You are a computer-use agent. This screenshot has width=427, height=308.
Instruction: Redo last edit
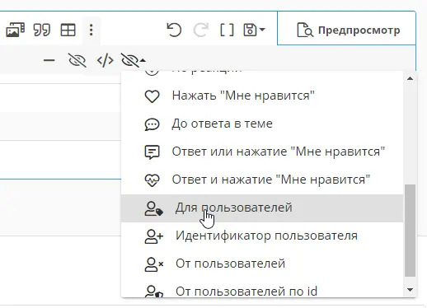(201, 30)
